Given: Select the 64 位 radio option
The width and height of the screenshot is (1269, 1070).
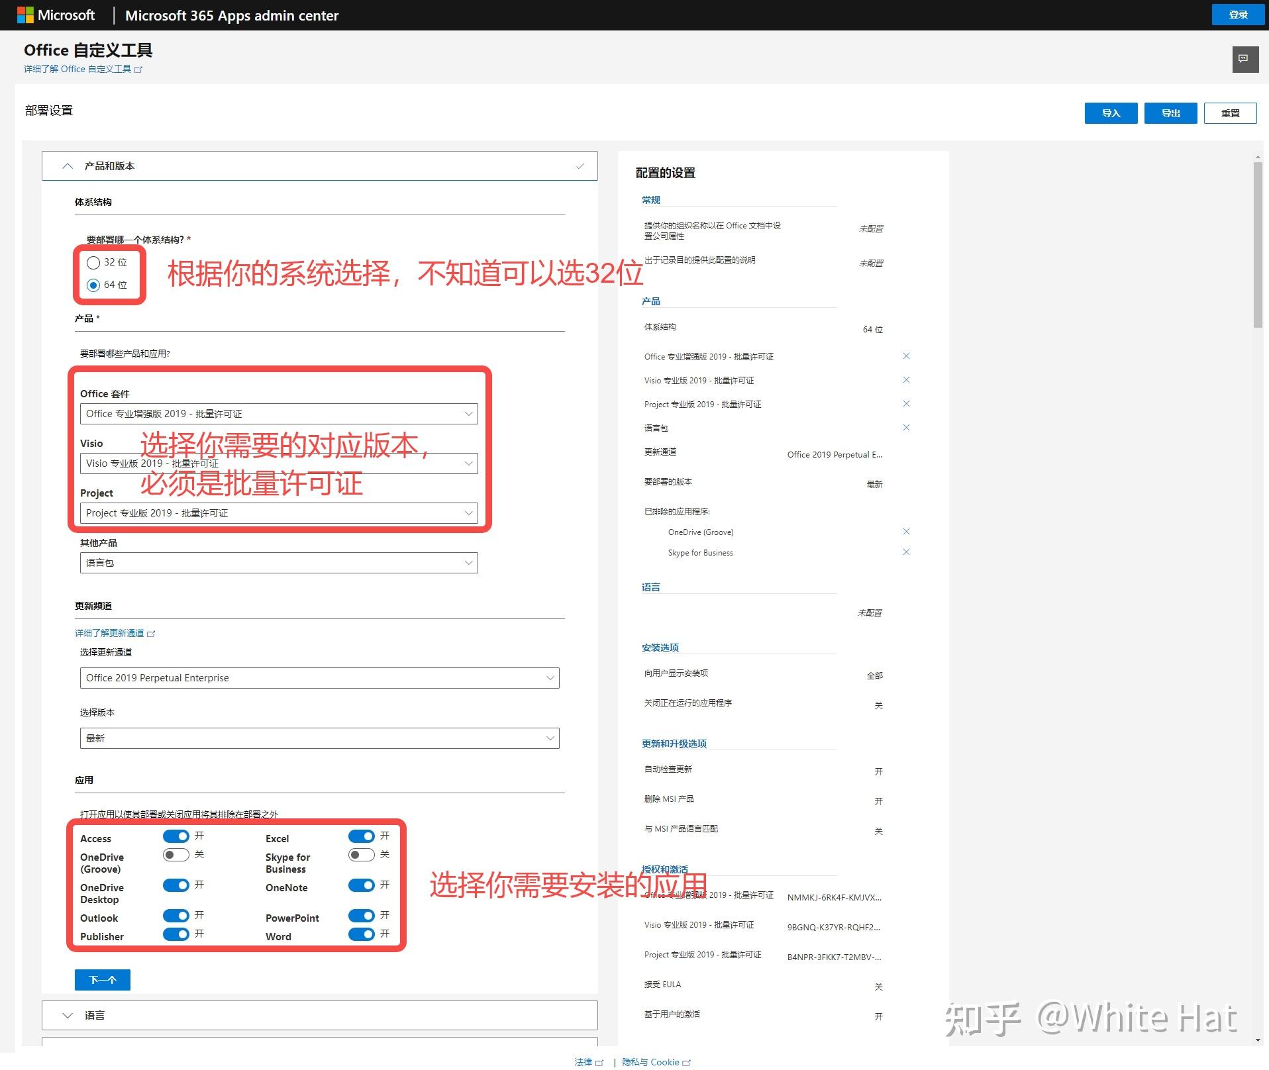Looking at the screenshot, I should point(93,285).
